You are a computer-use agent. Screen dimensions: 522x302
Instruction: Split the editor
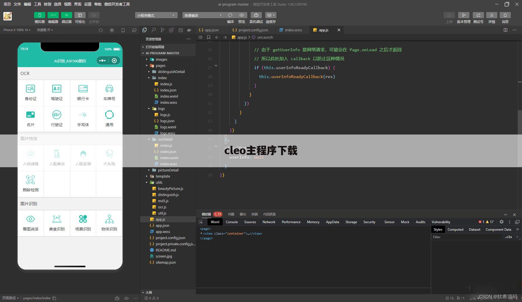pos(505,30)
